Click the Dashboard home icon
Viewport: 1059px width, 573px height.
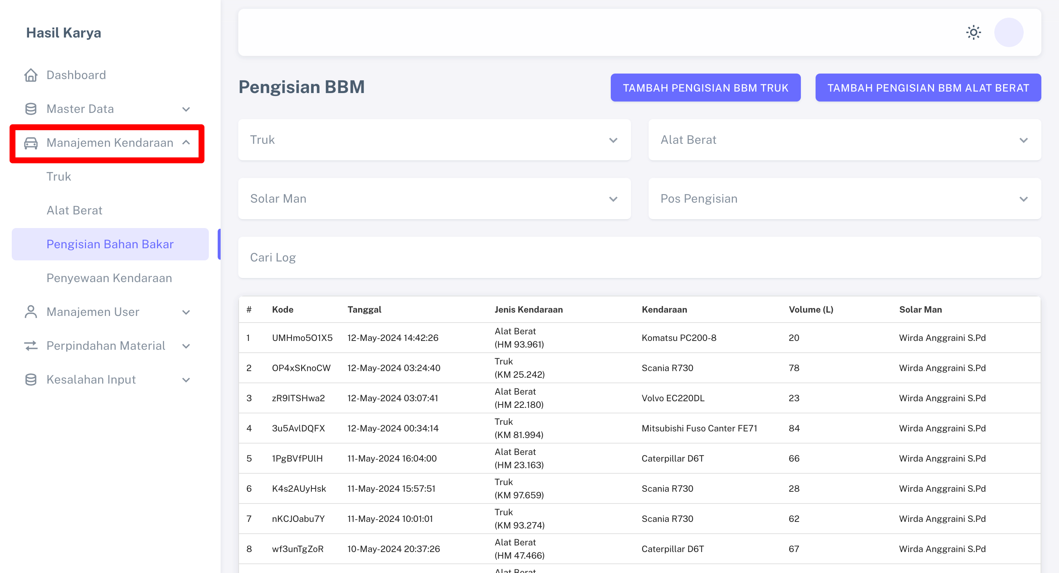click(31, 75)
